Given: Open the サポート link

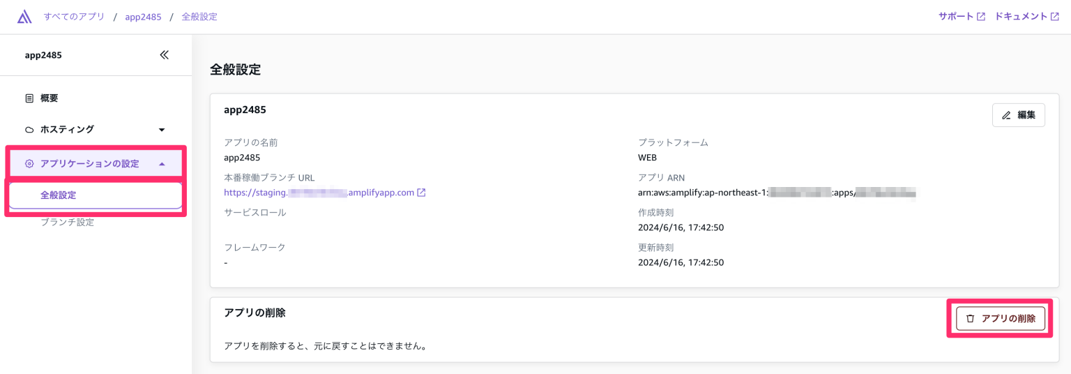Looking at the screenshot, I should pyautogui.click(x=955, y=17).
